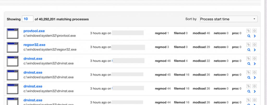Open the provtool.exe process link
This screenshot has height=105, width=267.
(34, 31)
